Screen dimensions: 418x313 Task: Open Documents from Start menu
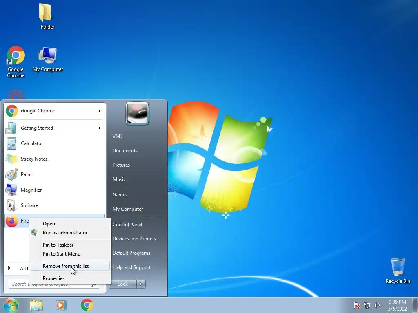click(125, 151)
